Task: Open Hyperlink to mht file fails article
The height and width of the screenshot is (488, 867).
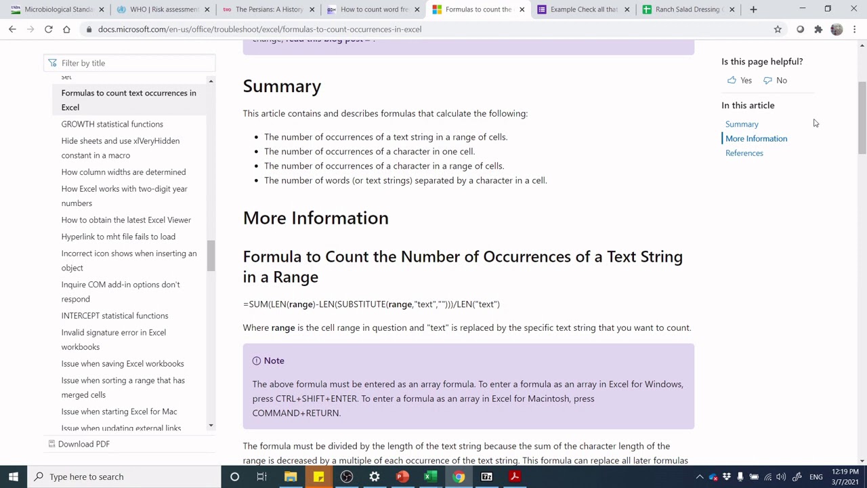Action: (118, 237)
